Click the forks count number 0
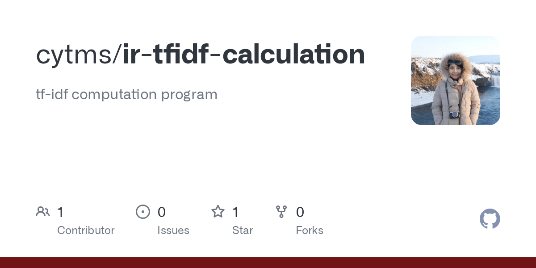This screenshot has height=268, width=536. click(300, 212)
